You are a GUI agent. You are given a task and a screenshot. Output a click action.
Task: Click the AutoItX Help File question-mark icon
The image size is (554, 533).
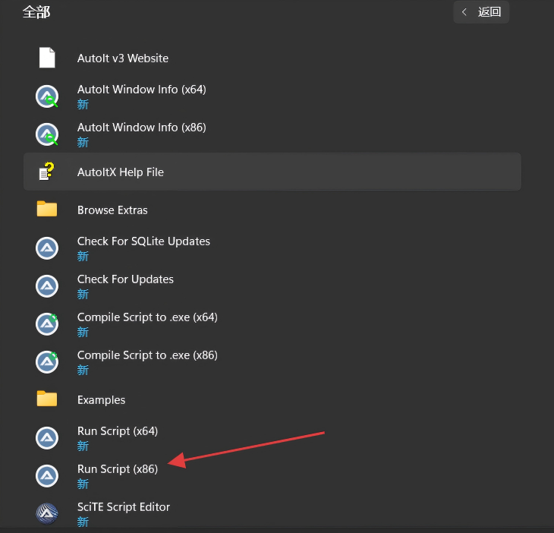pyautogui.click(x=47, y=172)
